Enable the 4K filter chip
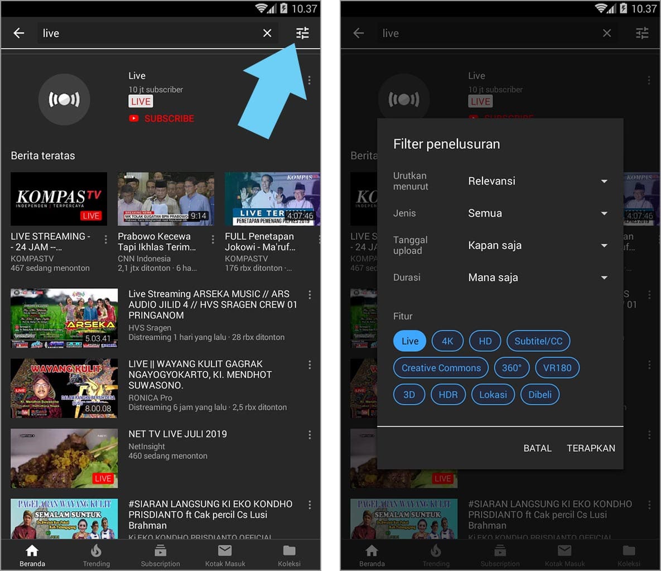Image resolution: width=661 pixels, height=571 pixels. click(x=447, y=341)
